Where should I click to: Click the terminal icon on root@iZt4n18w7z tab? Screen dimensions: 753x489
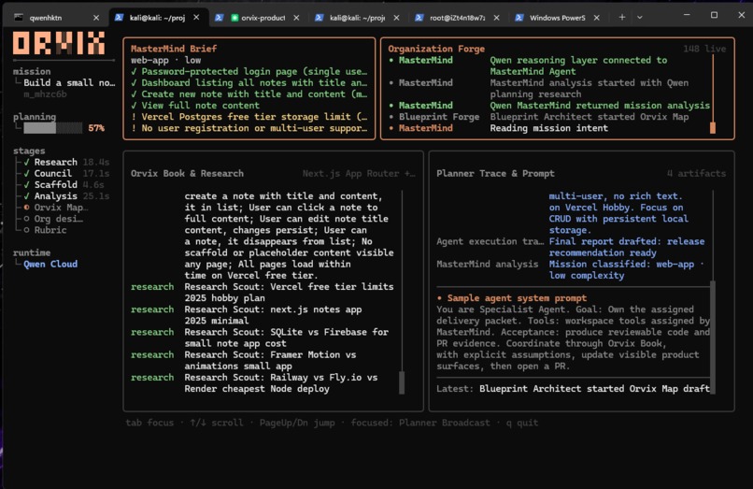(x=419, y=18)
